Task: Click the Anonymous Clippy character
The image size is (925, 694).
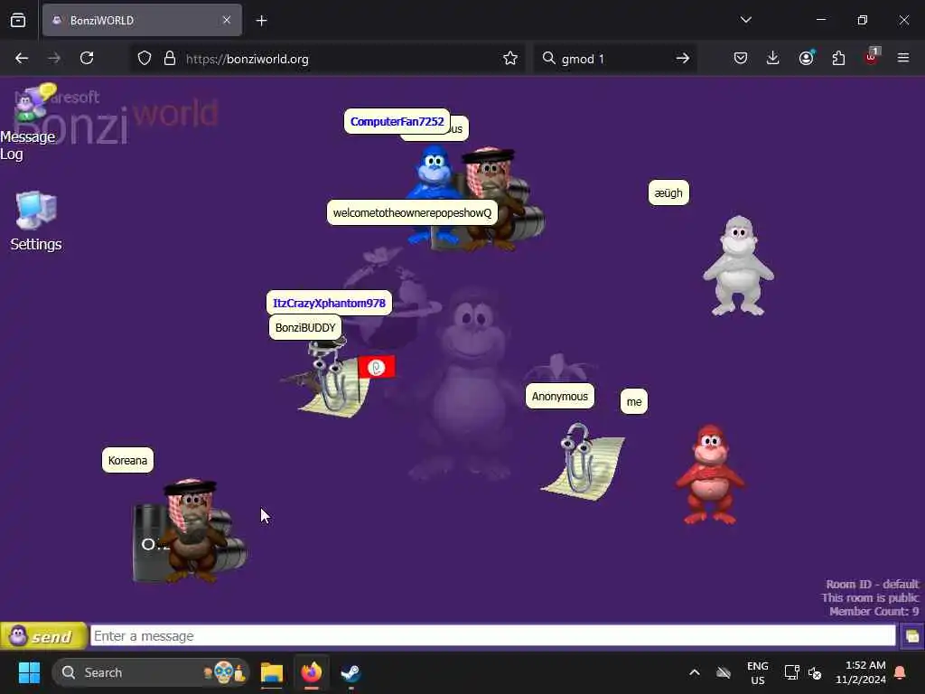Action: pyautogui.click(x=583, y=462)
